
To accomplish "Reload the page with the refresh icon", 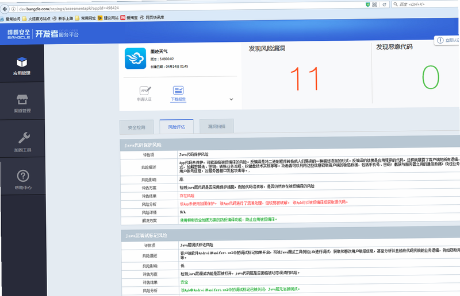I will click(384, 5).
